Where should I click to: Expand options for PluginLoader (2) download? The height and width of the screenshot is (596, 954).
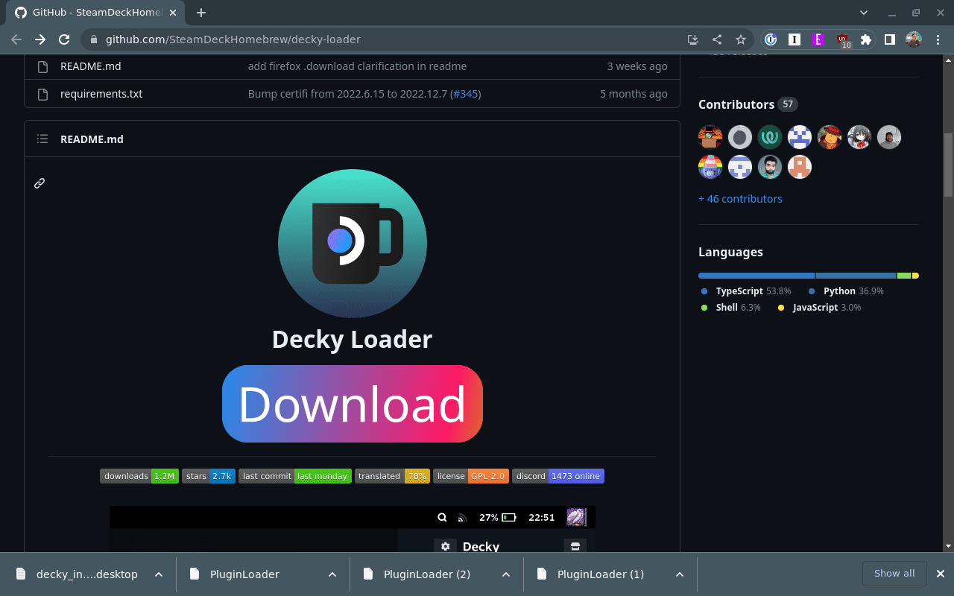tap(506, 574)
